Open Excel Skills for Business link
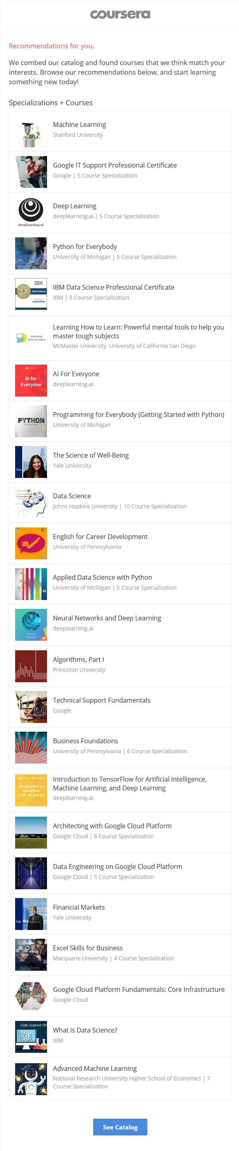239x1151 pixels. [x=88, y=948]
